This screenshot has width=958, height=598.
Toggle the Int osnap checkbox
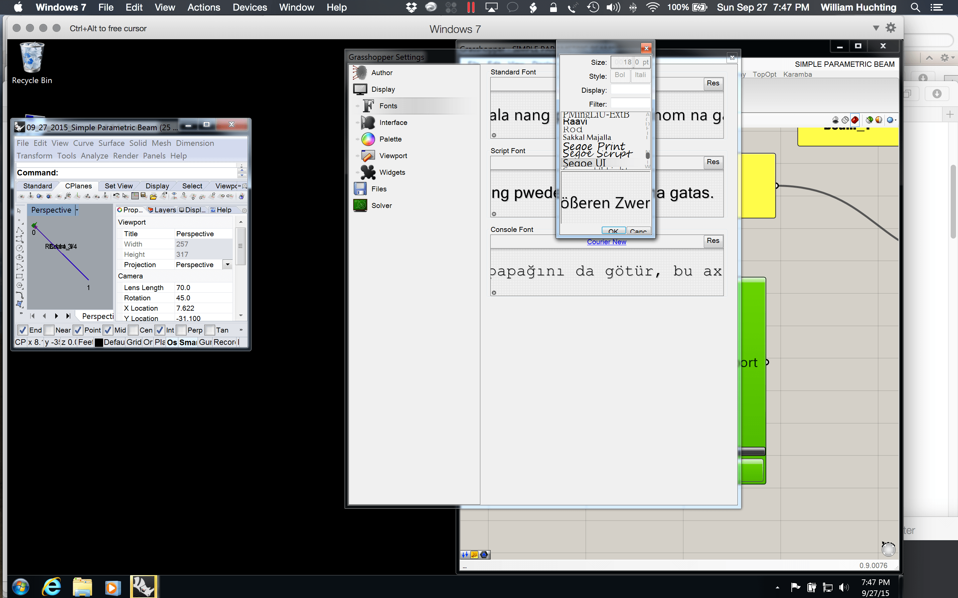[160, 330]
